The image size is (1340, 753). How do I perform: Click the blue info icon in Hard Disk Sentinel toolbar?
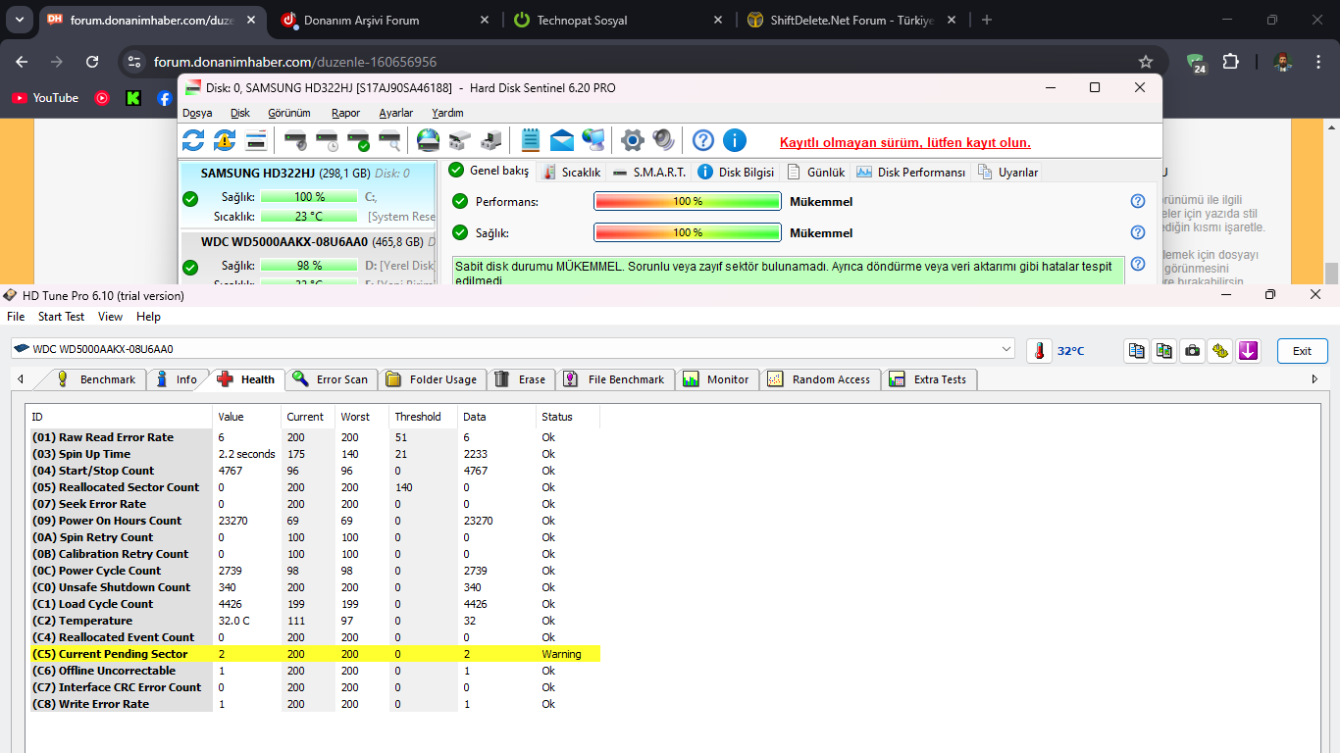[x=734, y=140]
